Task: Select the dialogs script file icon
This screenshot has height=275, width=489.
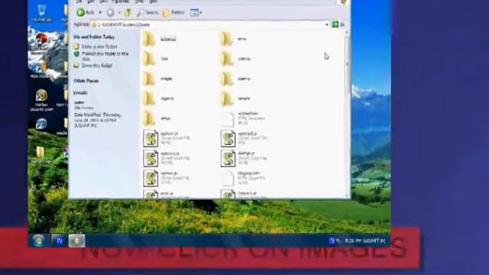Action: tap(228, 158)
